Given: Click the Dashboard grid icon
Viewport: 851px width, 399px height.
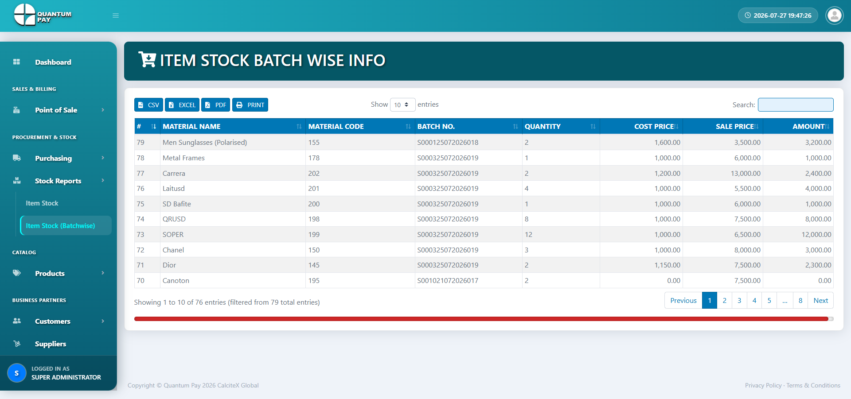Looking at the screenshot, I should (16, 62).
